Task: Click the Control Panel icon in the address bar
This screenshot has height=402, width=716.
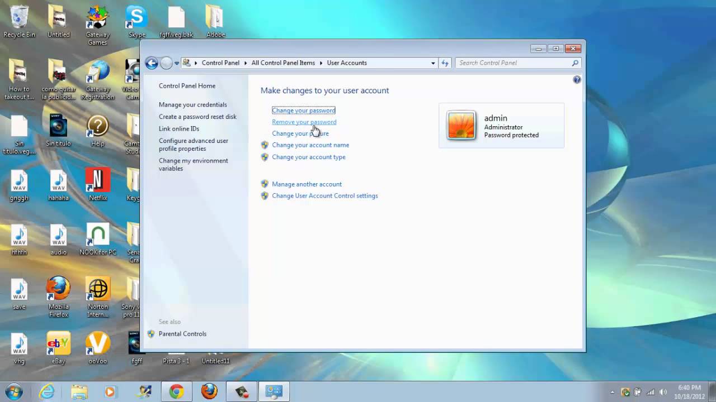Action: [187, 63]
